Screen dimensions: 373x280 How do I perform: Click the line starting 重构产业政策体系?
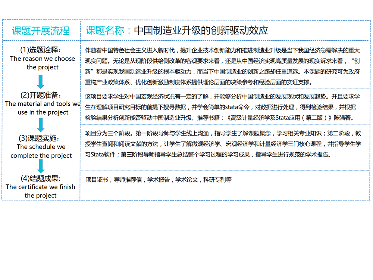click(198, 83)
